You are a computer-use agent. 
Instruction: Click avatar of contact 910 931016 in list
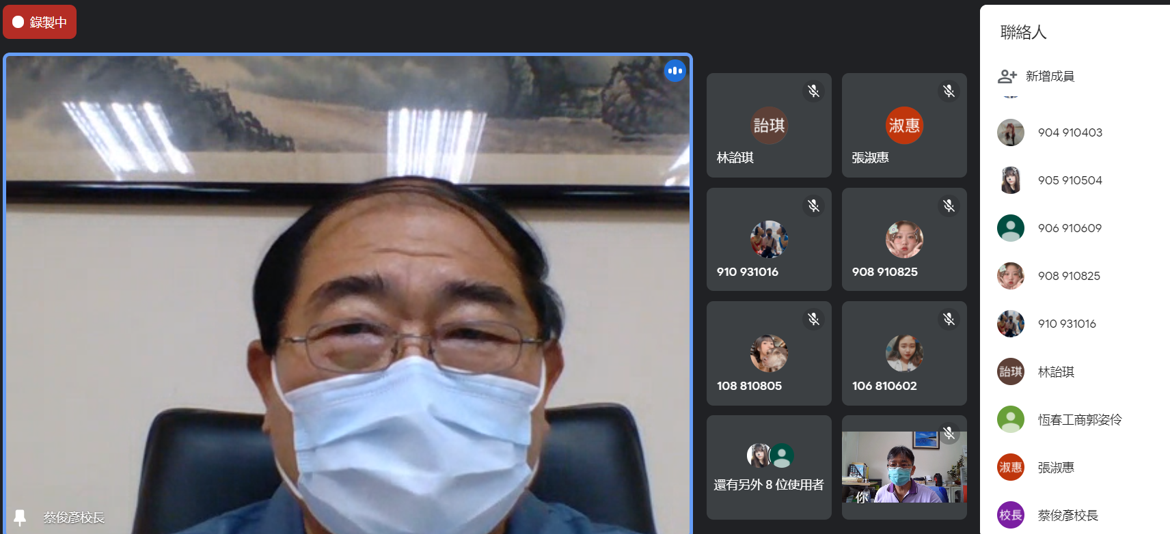(1011, 324)
